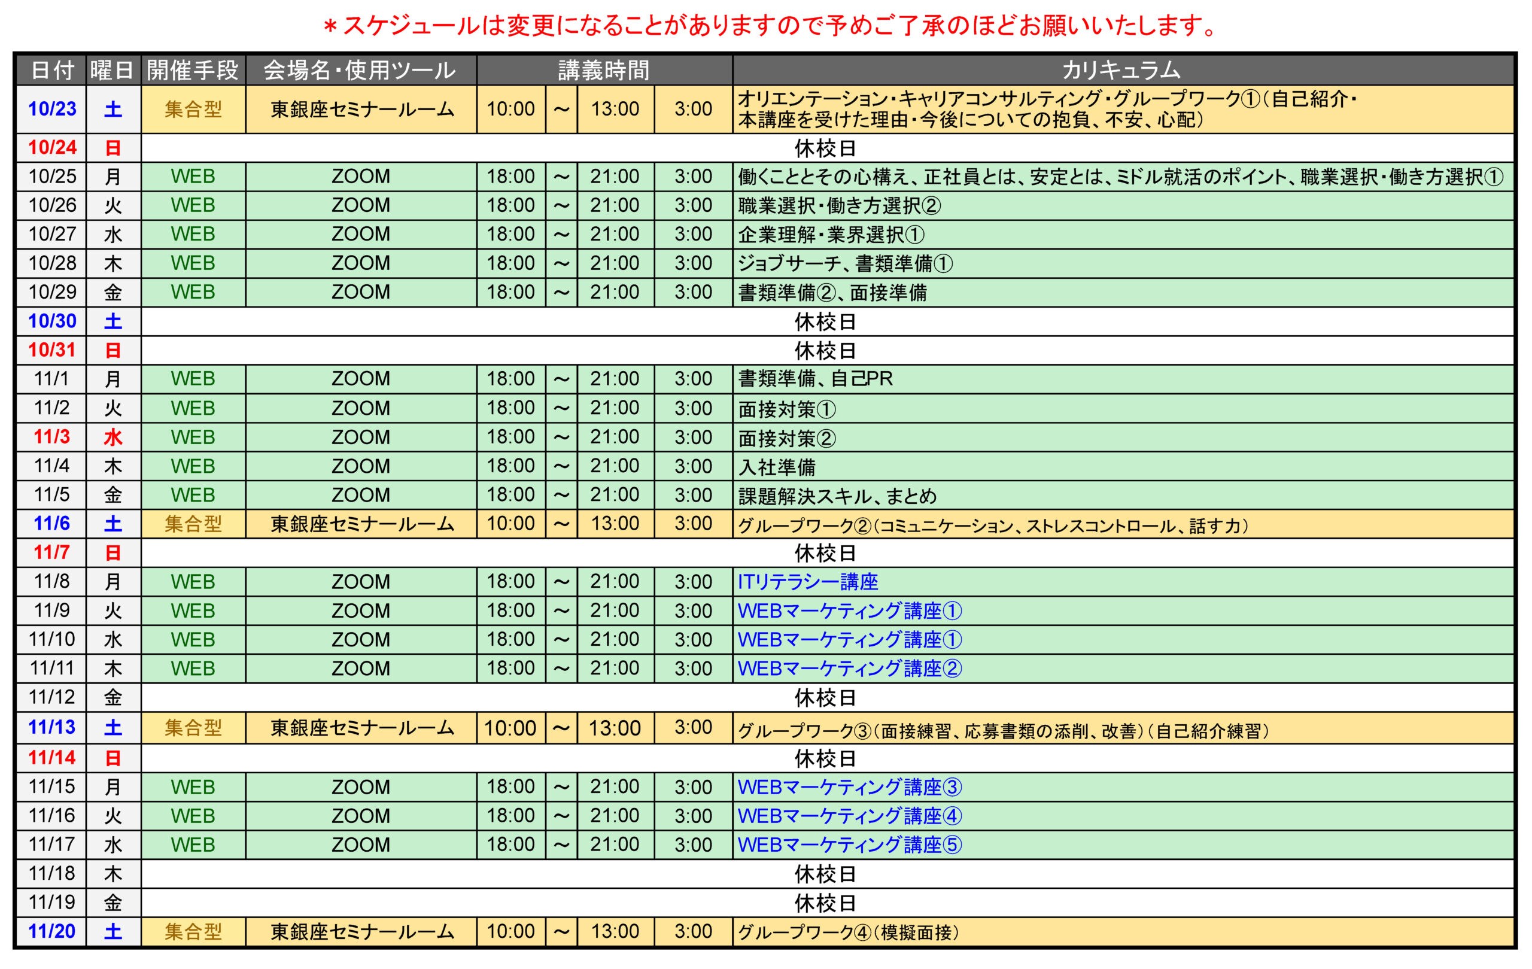Click ZOOM in the 11/4 row

coord(361,466)
